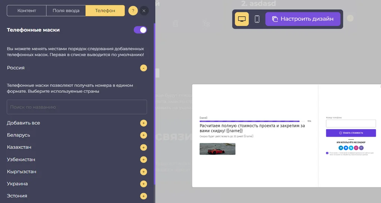Click the yellow question mark help icon
Image resolution: width=381 pixels, height=203 pixels.
[x=133, y=11]
